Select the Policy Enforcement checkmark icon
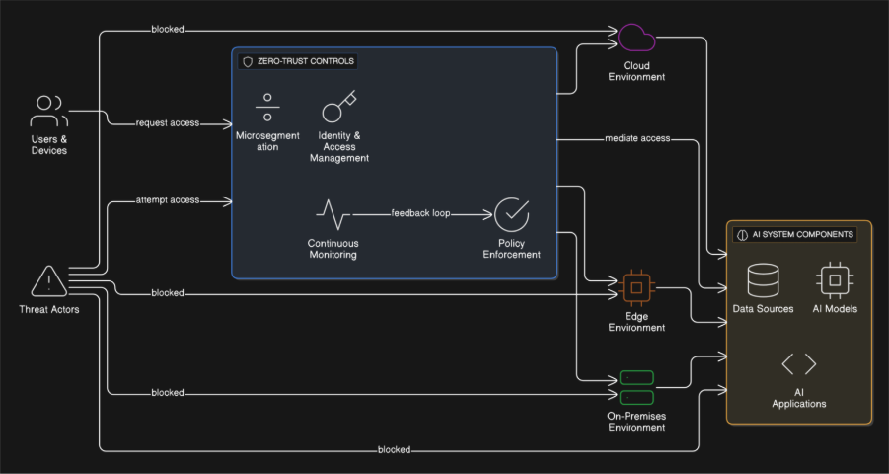 click(512, 214)
